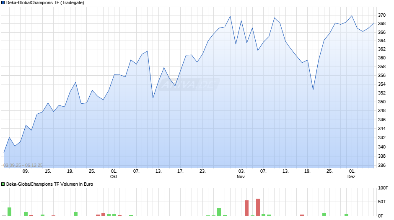The height and width of the screenshot is (220, 394).
Task: Click the first green volume bar in early September
Action: click(x=10, y=212)
